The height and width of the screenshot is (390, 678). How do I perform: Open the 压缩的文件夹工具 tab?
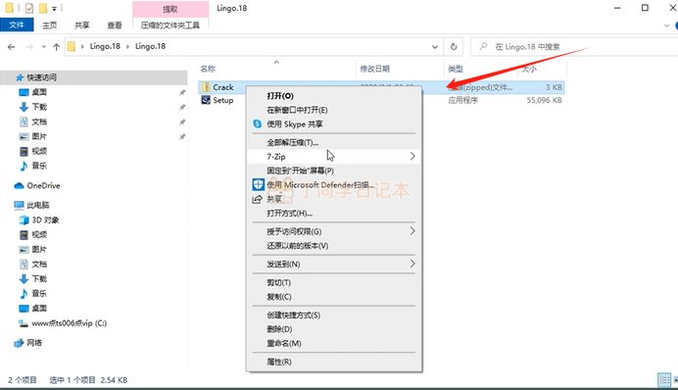tap(170, 25)
